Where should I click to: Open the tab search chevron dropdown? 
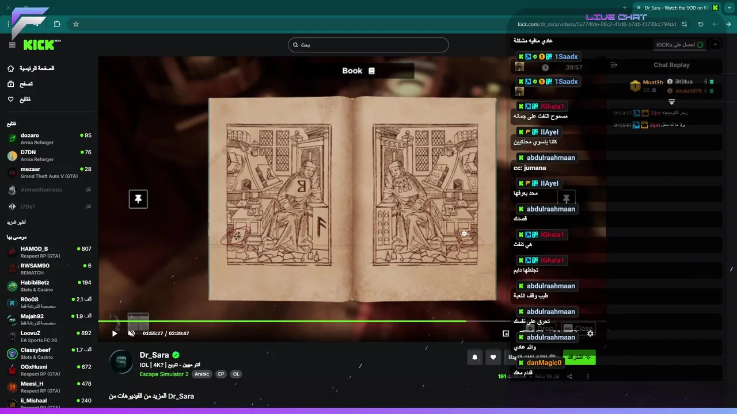pyautogui.click(x=729, y=7)
